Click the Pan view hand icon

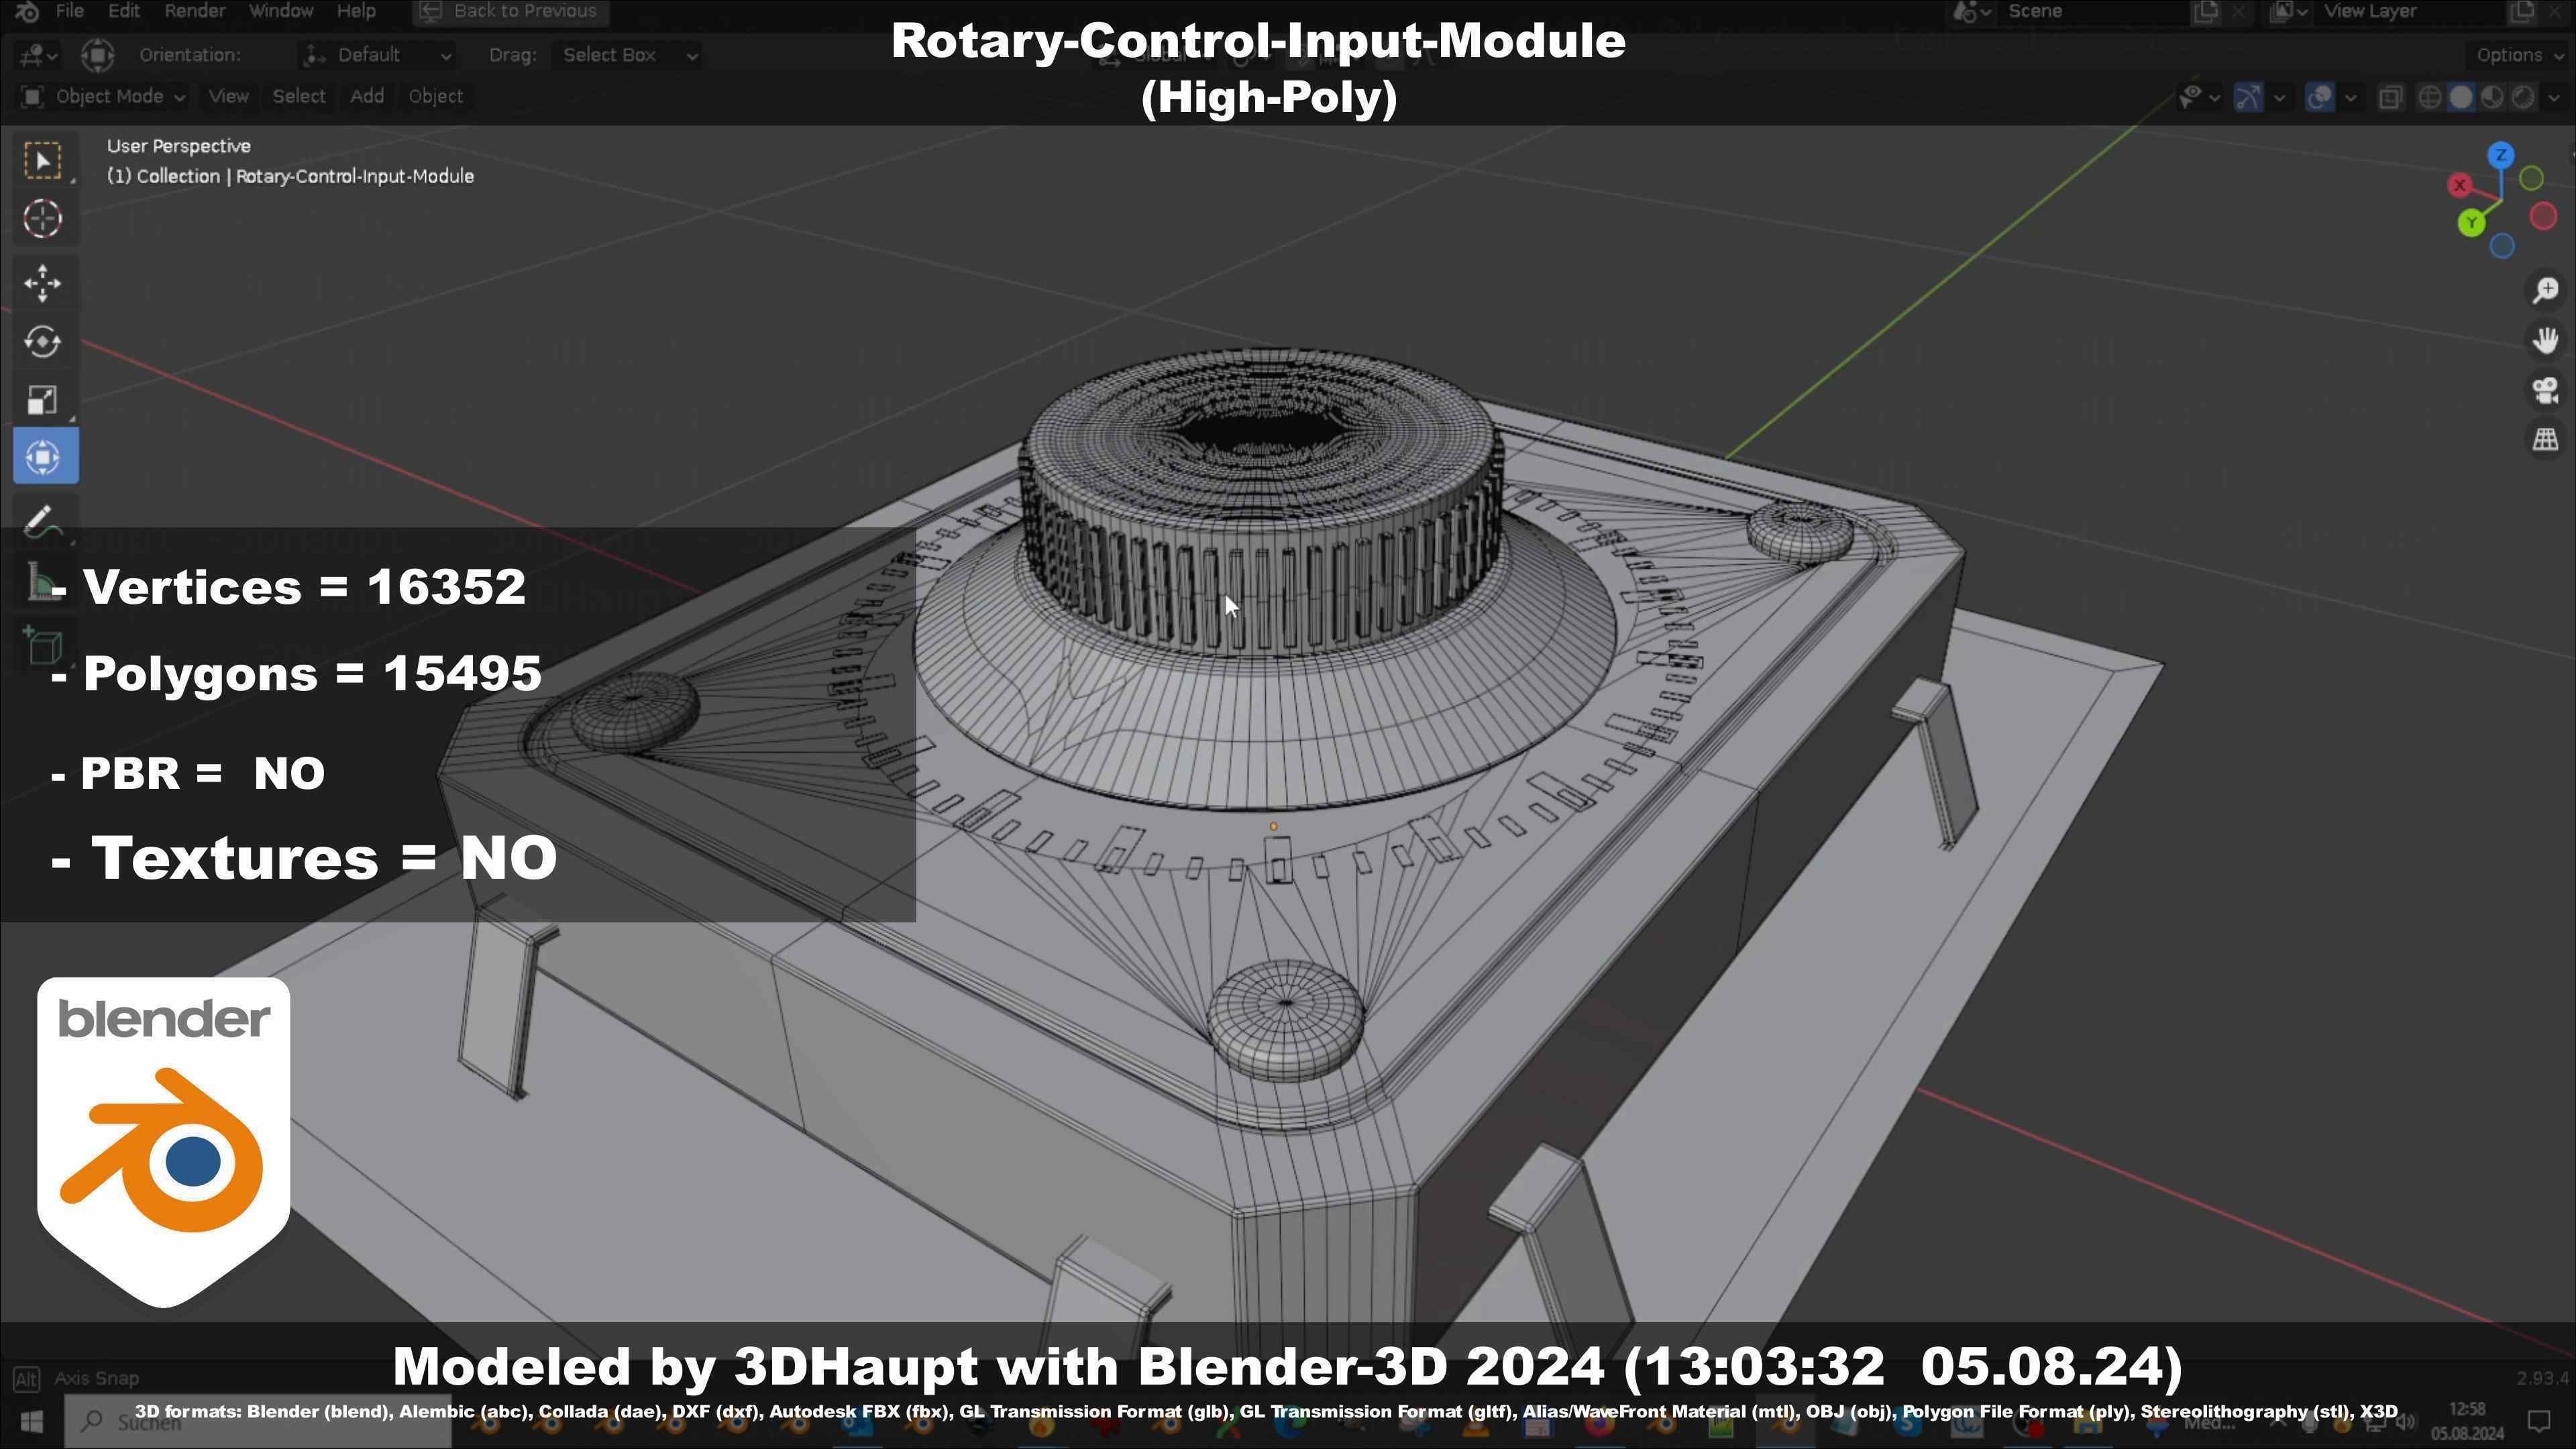(x=2545, y=340)
